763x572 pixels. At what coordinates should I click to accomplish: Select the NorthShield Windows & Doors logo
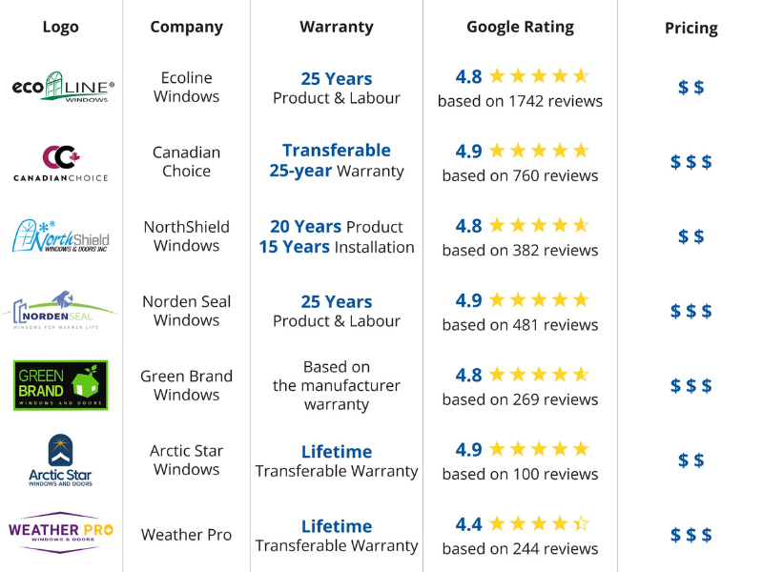pyautogui.click(x=61, y=236)
